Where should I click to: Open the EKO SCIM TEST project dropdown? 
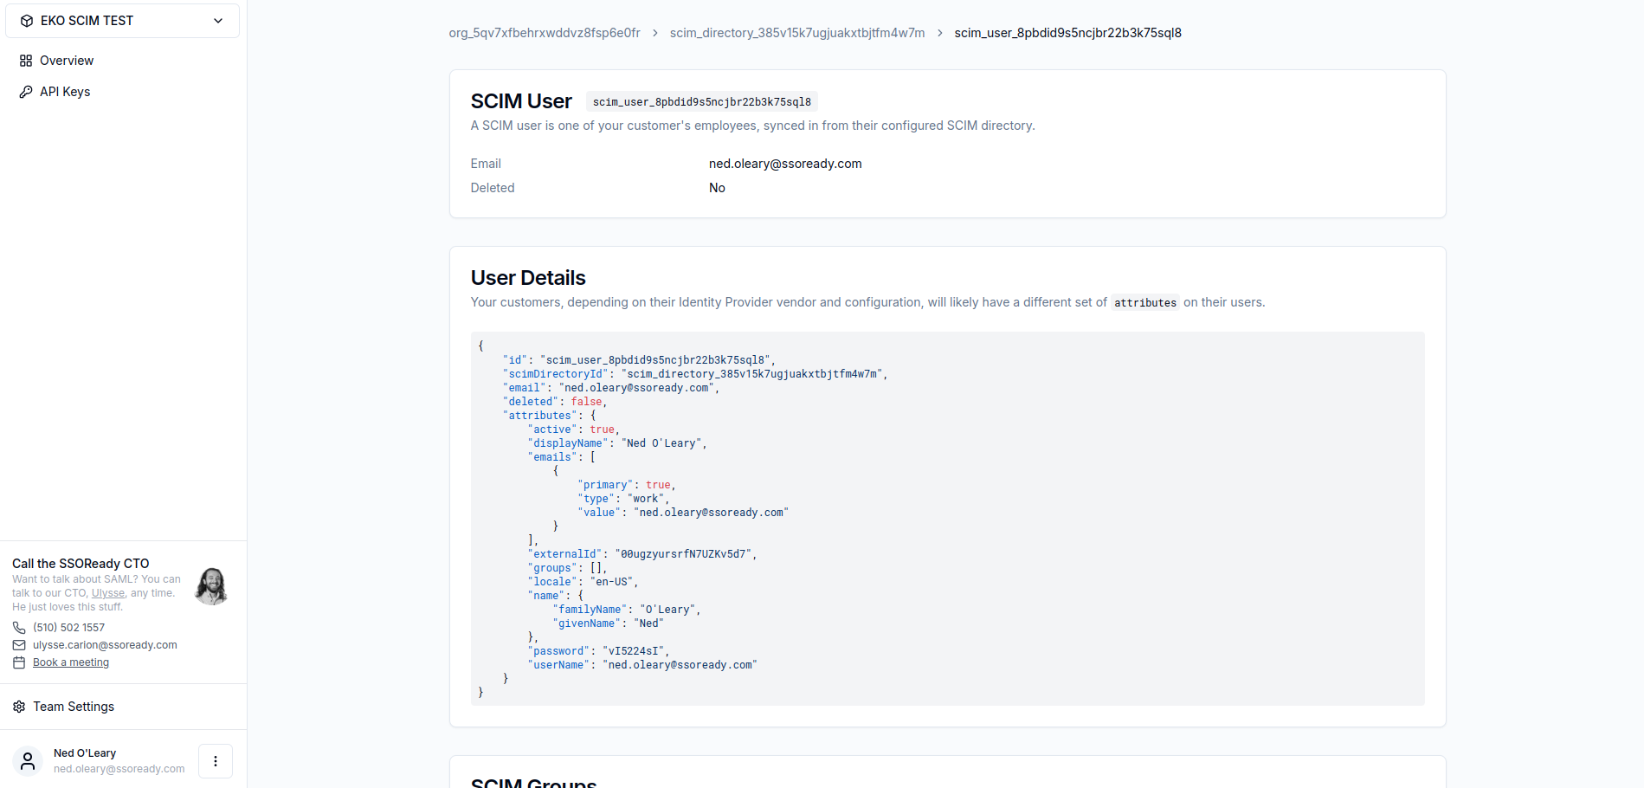coord(122,21)
